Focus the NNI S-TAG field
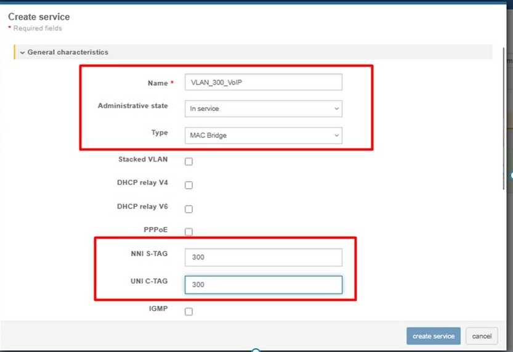This screenshot has height=352, width=513. point(263,257)
